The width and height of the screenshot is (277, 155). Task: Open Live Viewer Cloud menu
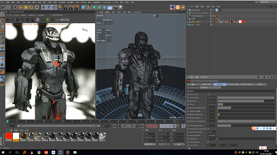tap(16, 15)
